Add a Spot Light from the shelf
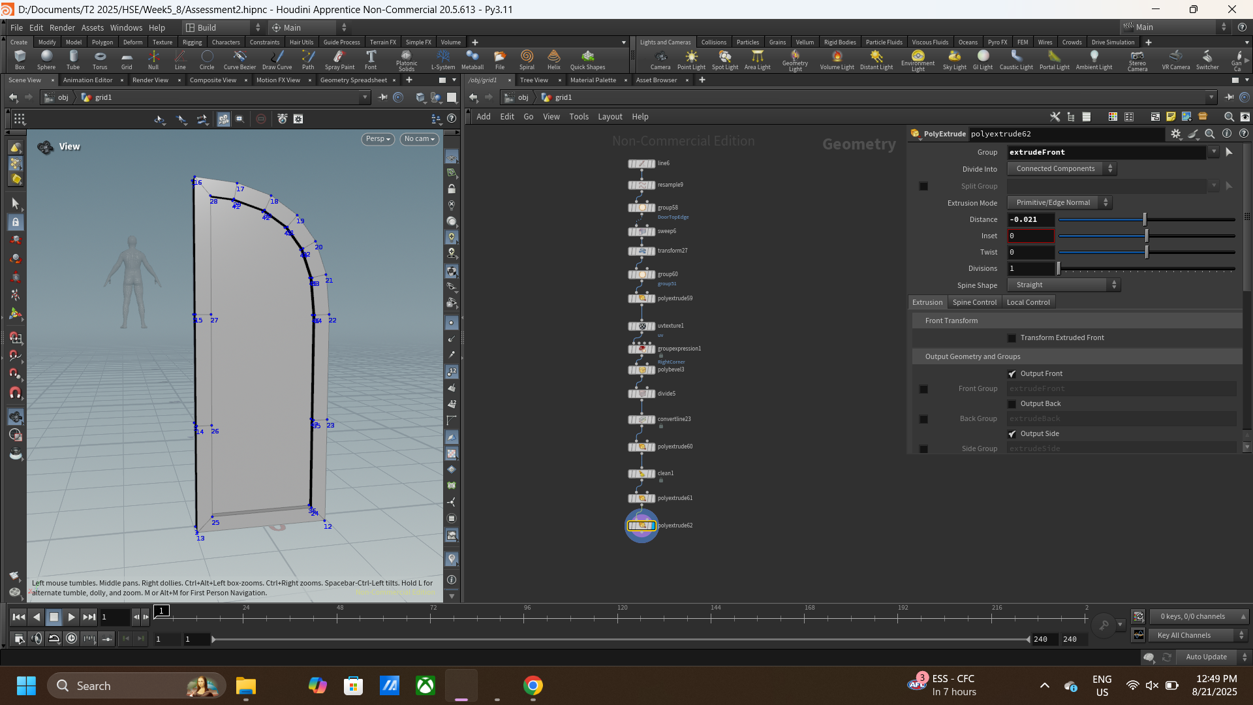The image size is (1253, 705). [x=724, y=60]
